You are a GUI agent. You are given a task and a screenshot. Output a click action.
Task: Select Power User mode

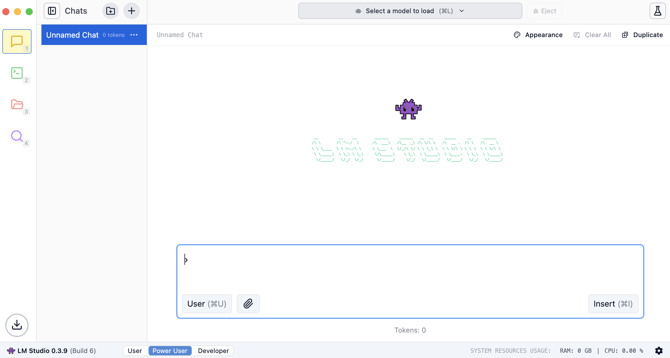170,351
